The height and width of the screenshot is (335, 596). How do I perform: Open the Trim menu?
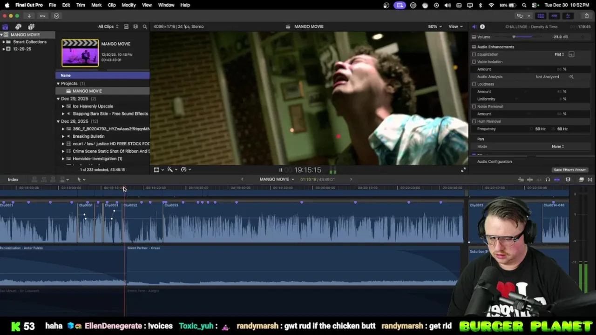(x=81, y=5)
